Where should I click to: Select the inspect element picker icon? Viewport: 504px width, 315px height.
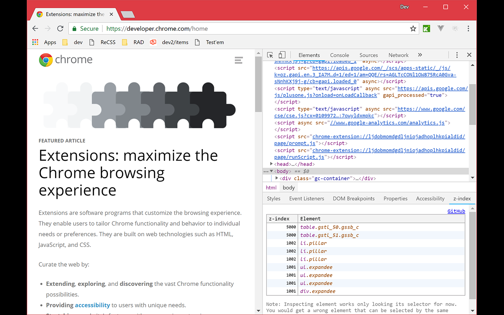270,55
